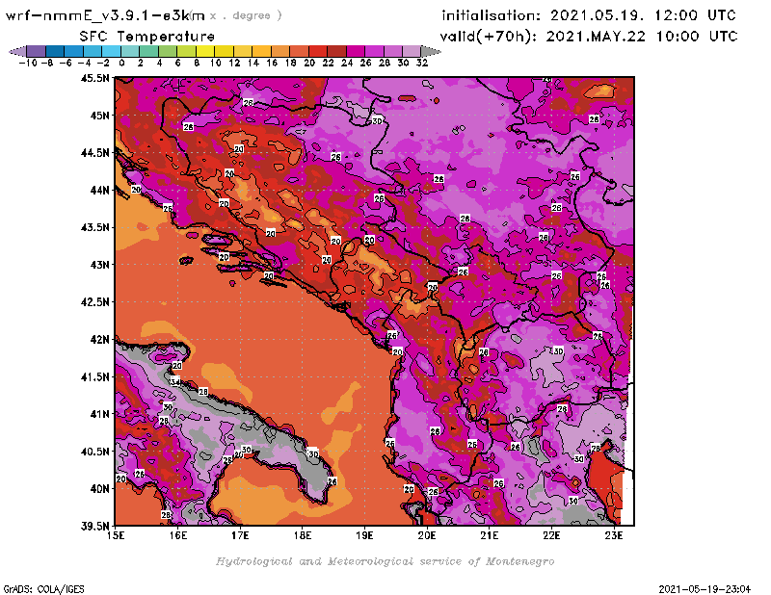Pick the -6 to -4 blue legend swatch

tap(74, 51)
